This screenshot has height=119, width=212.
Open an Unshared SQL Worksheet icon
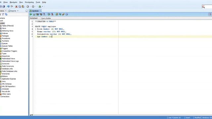click(x=57, y=14)
